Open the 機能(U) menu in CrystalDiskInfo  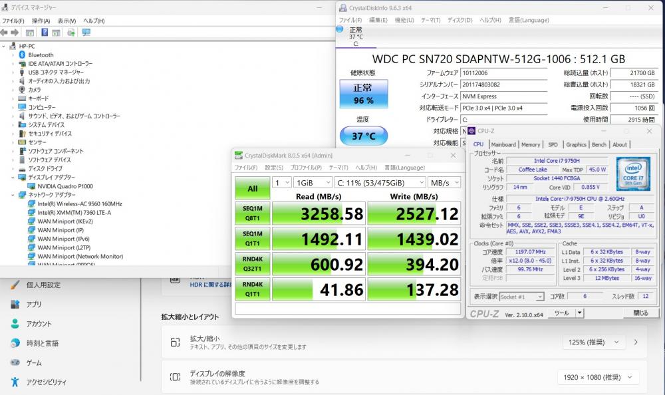tap(404, 20)
